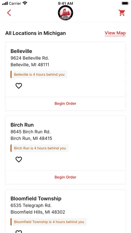Tap 'Birch Run is 4 hours behind you' notice

39,148
